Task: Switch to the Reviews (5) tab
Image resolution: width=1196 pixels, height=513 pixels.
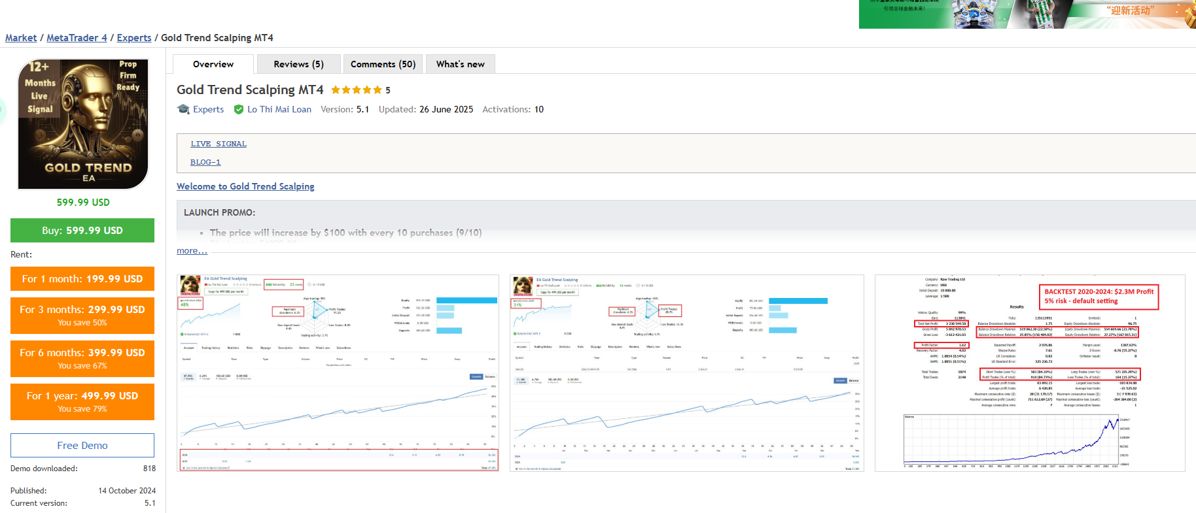Action: pyautogui.click(x=298, y=64)
